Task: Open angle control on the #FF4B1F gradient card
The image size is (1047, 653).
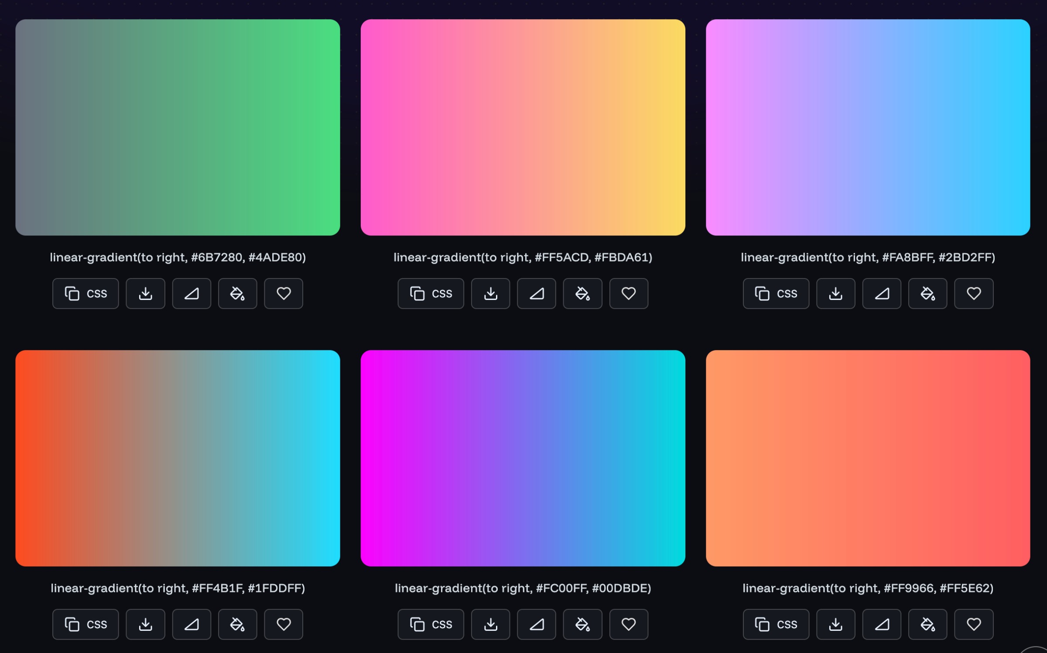Action: pos(192,624)
